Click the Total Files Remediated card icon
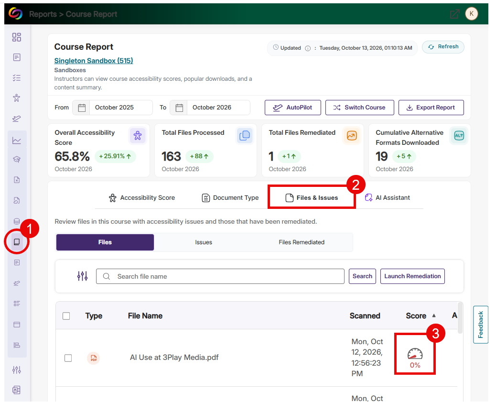 [x=351, y=135]
